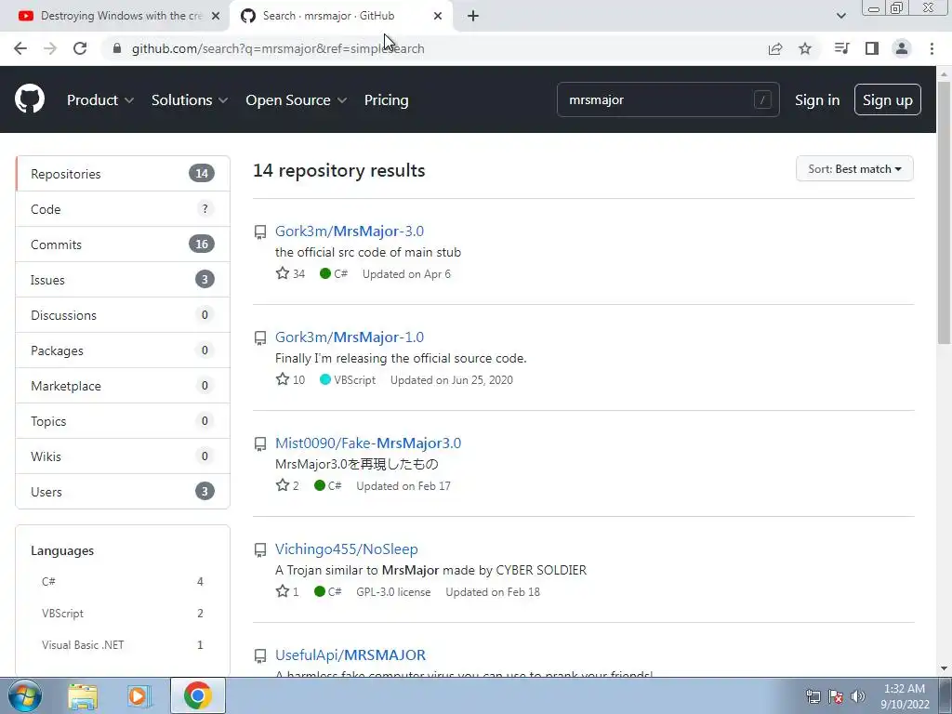Image resolution: width=952 pixels, height=714 pixels.
Task: Share this page icon
Action: tap(774, 48)
